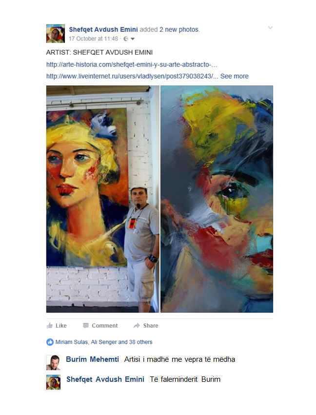
Task: Click the Like thumbs-up icon
Action: [49, 326]
